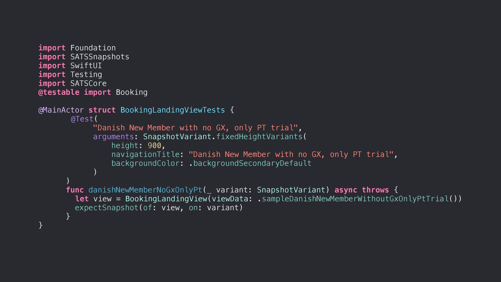Click the word Foundation in first import
The width and height of the screenshot is (501, 282).
coord(93,48)
